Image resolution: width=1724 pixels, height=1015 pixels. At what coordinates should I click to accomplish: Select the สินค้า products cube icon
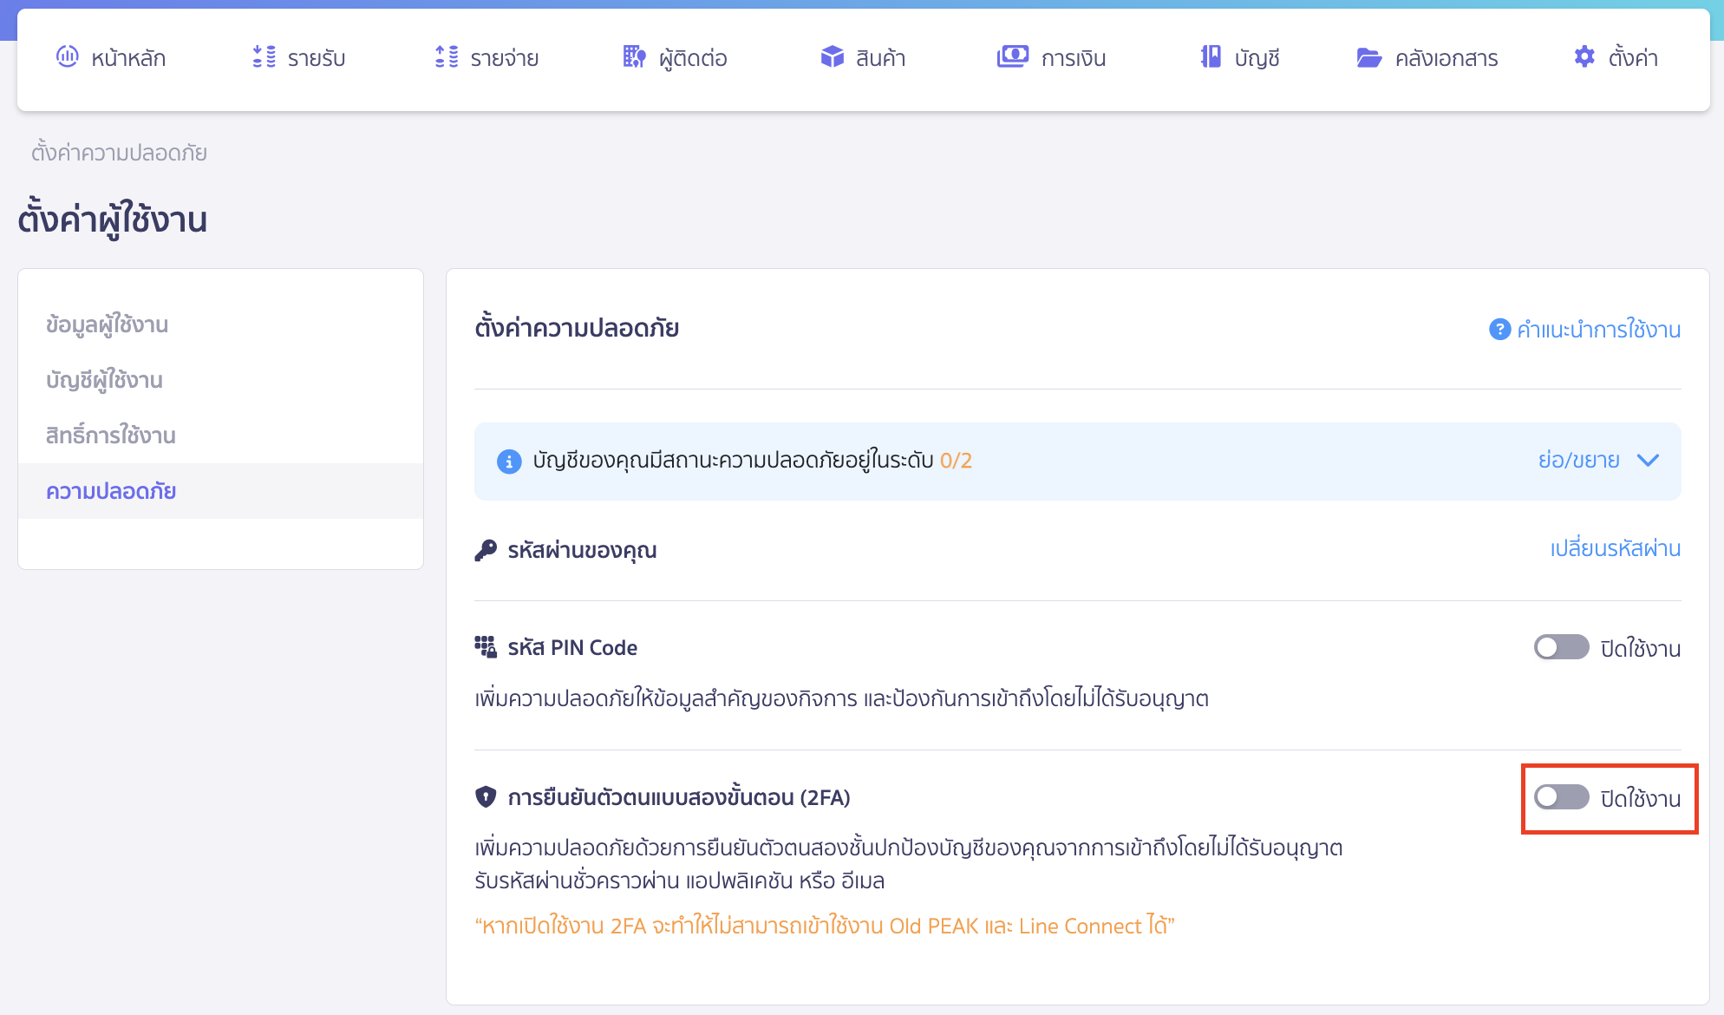[x=832, y=57]
